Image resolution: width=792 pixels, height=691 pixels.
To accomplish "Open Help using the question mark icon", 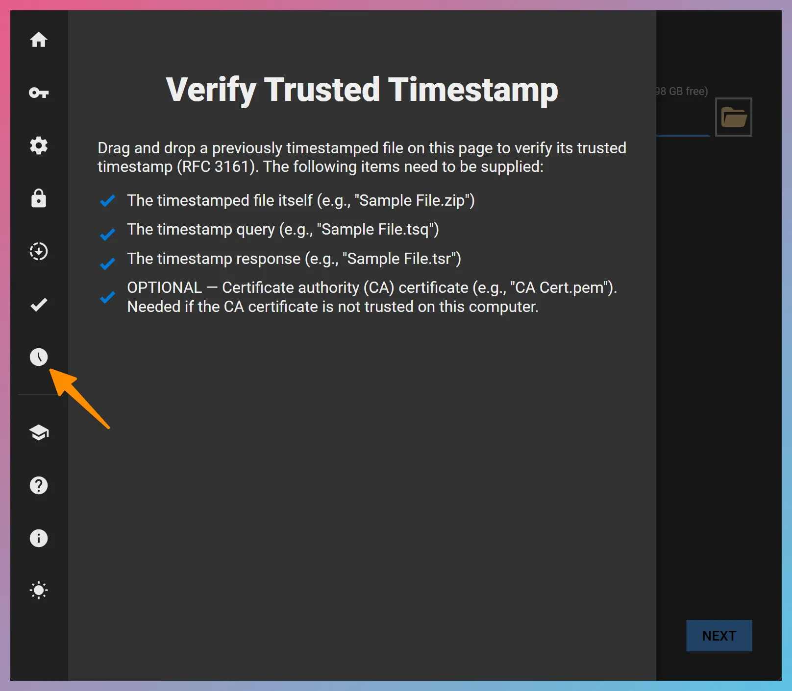I will (x=39, y=485).
